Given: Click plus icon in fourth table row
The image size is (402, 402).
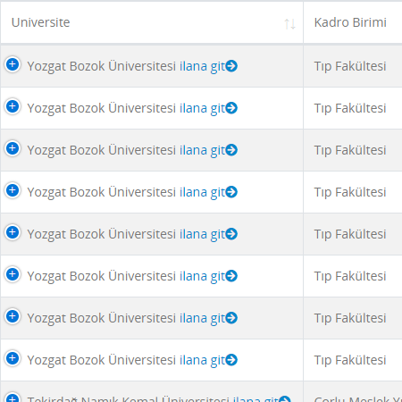Looking at the screenshot, I should (x=13, y=190).
